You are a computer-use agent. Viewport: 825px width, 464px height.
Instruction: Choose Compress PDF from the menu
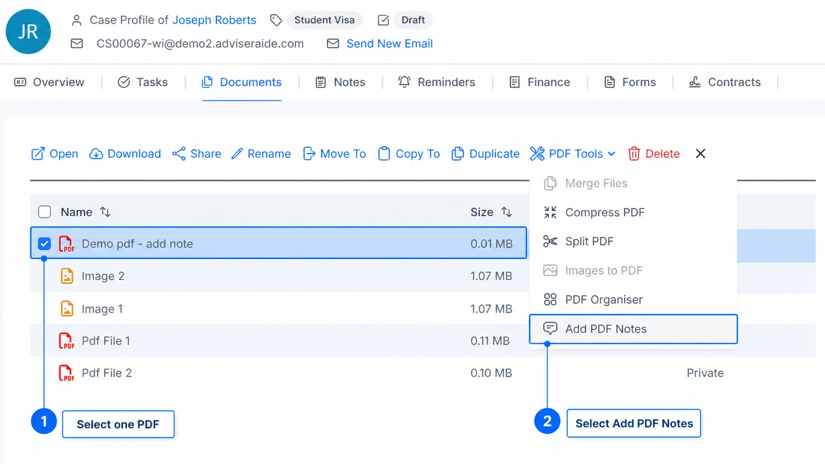633,213
